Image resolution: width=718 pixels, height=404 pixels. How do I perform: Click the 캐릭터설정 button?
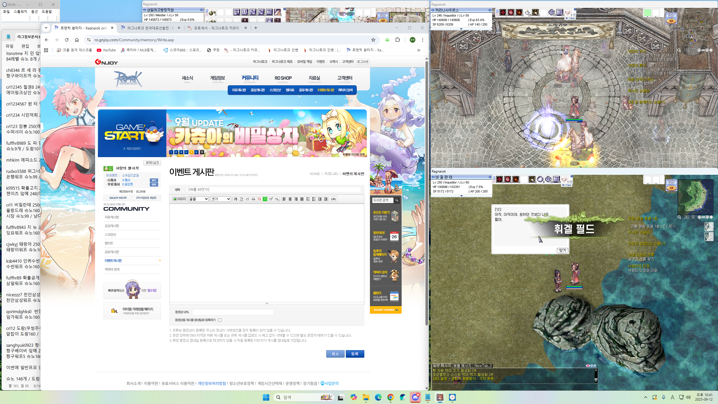[x=152, y=163]
